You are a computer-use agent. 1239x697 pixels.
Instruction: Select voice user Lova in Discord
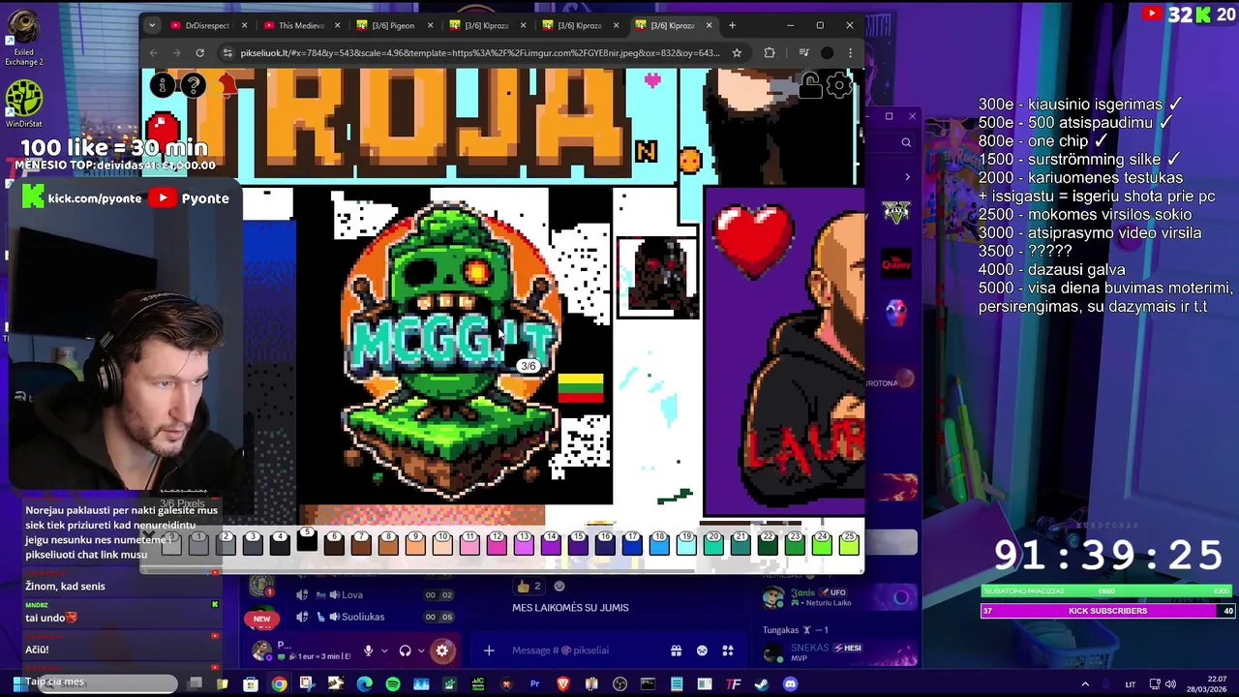coord(351,594)
